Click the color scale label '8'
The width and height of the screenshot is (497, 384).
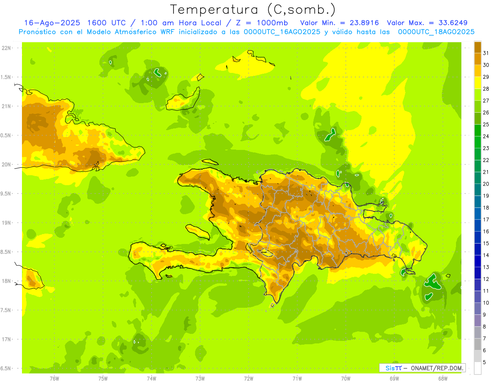(x=485, y=326)
